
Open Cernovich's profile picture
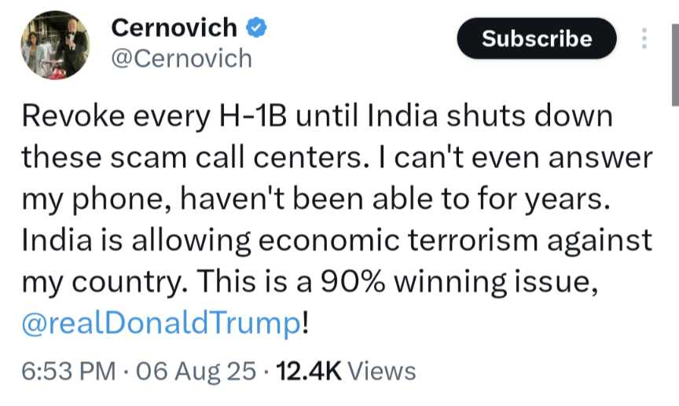pos(55,45)
